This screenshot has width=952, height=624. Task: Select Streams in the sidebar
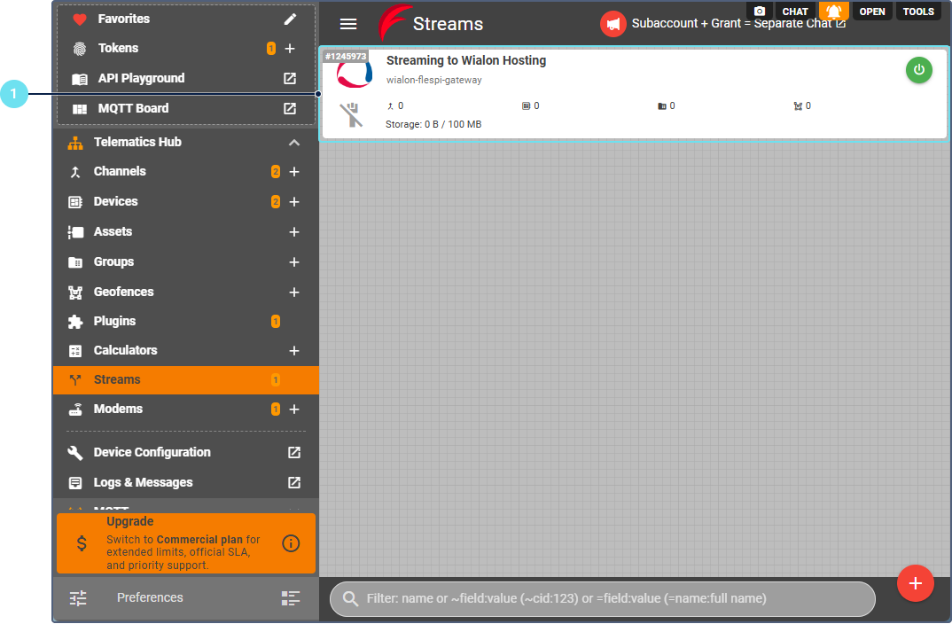[117, 380]
